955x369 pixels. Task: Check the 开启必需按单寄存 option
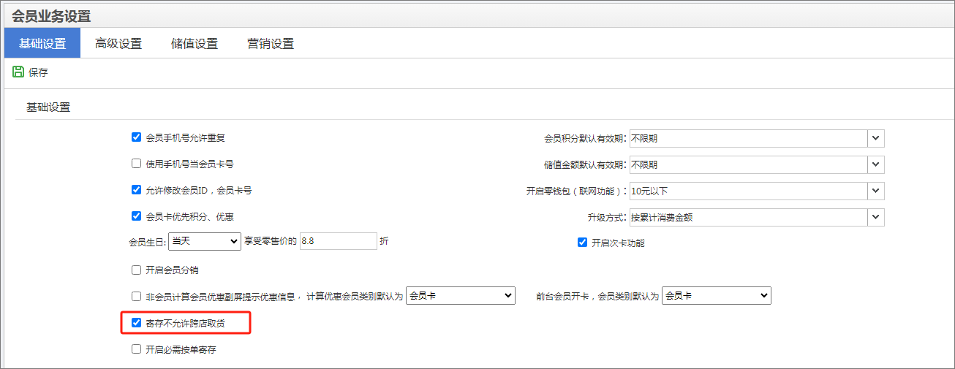136,349
